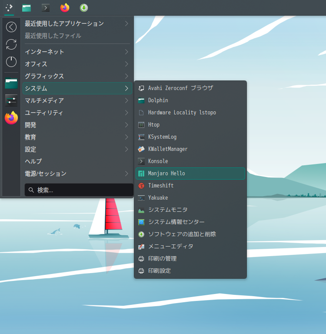Click the 印刷設定 printer icon
Screen dimensions: 326x334
pos(141,271)
